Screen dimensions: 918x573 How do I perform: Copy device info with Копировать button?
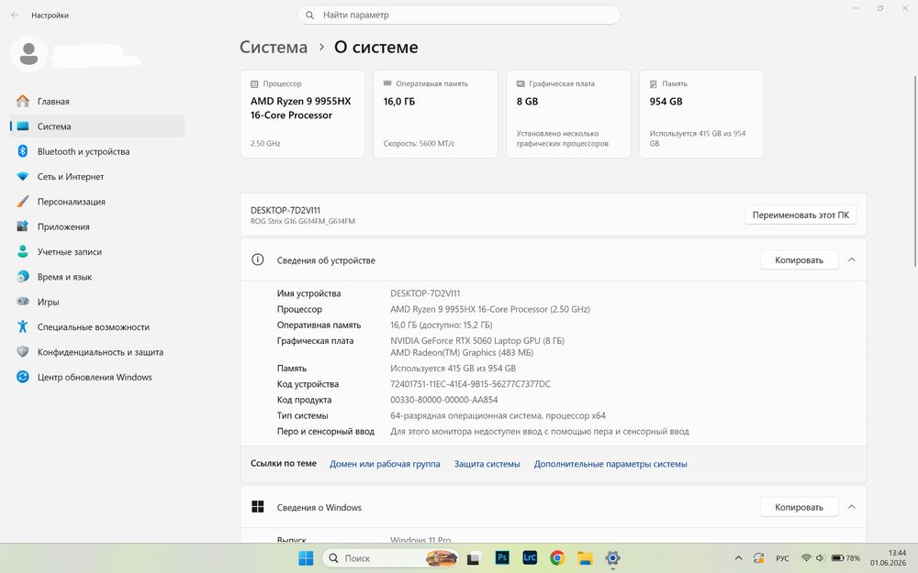pos(800,260)
